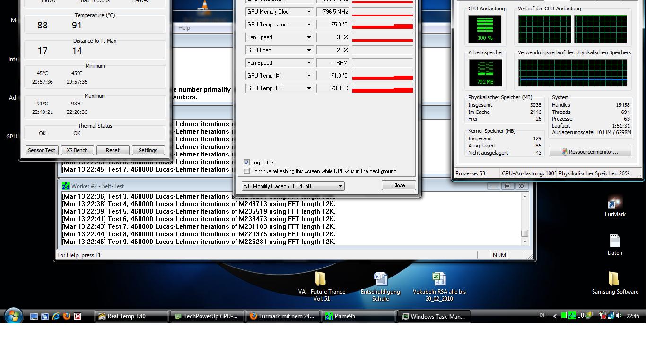Click Show Desktop quick launch icon
Image resolution: width=646 pixels, height=363 pixels.
tap(34, 316)
